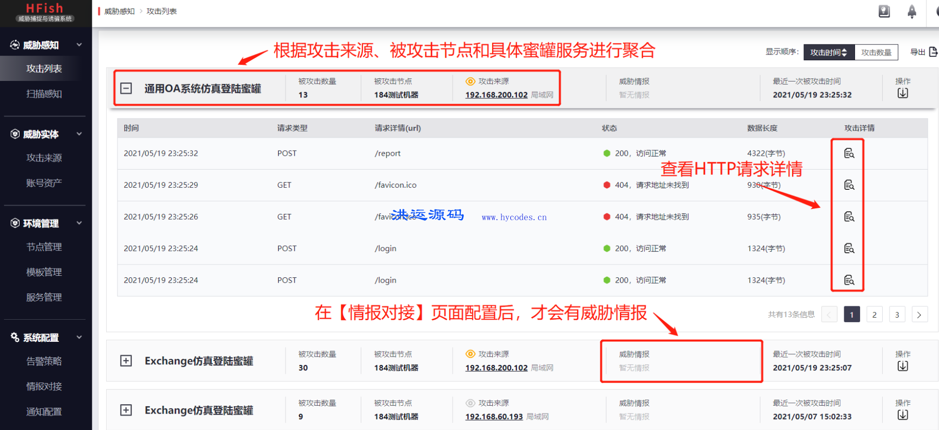The width and height of the screenshot is (939, 430).
Task: Click the 4322(字节) data length
Action: pyautogui.click(x=766, y=154)
